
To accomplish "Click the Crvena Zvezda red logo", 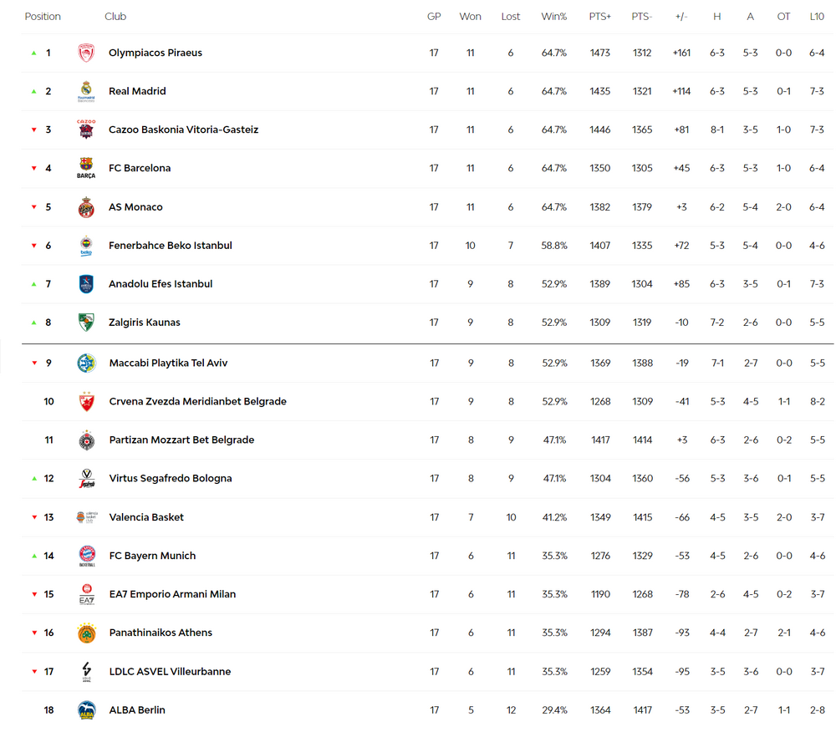I will (x=86, y=402).
